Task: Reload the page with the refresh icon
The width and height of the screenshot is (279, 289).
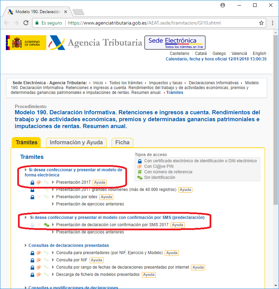Action: coord(26,23)
